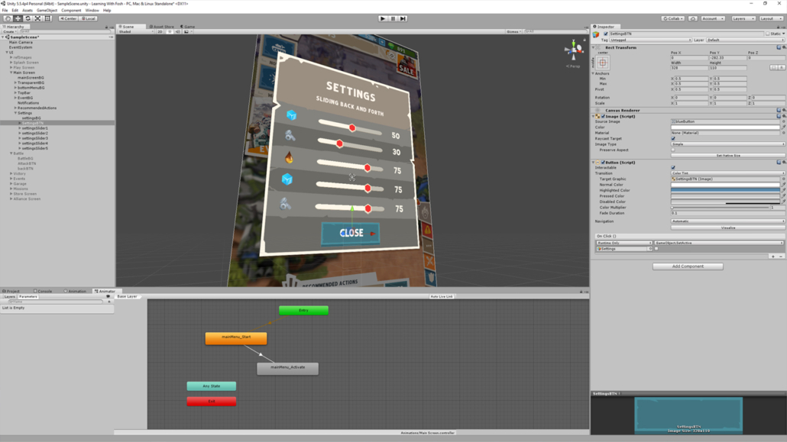The height and width of the screenshot is (442, 787).
Task: Toggle Interactable checkbox
Action: (x=673, y=168)
